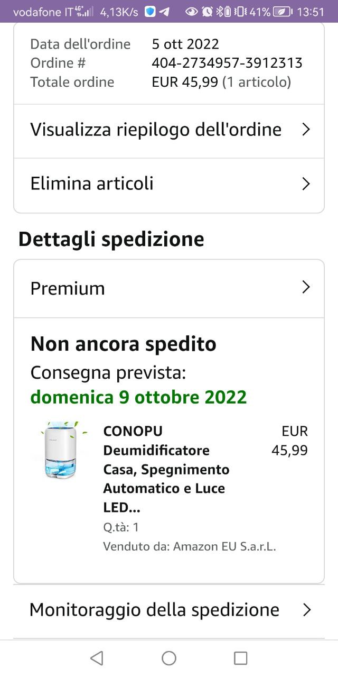Tap the Android home circle button

[169, 658]
